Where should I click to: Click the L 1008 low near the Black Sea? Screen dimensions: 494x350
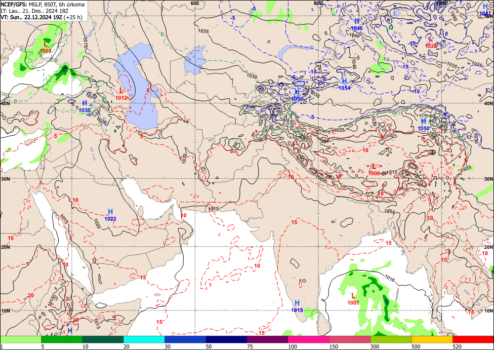point(45,46)
